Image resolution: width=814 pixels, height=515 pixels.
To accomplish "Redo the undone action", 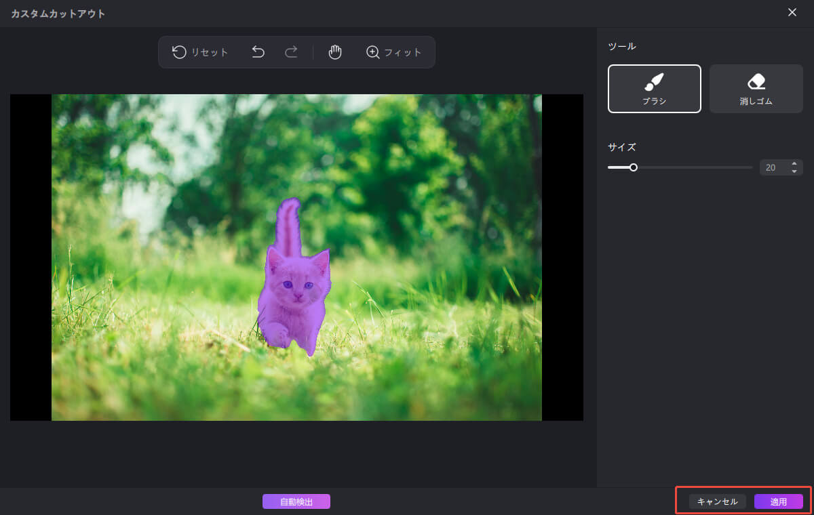I will tap(291, 52).
